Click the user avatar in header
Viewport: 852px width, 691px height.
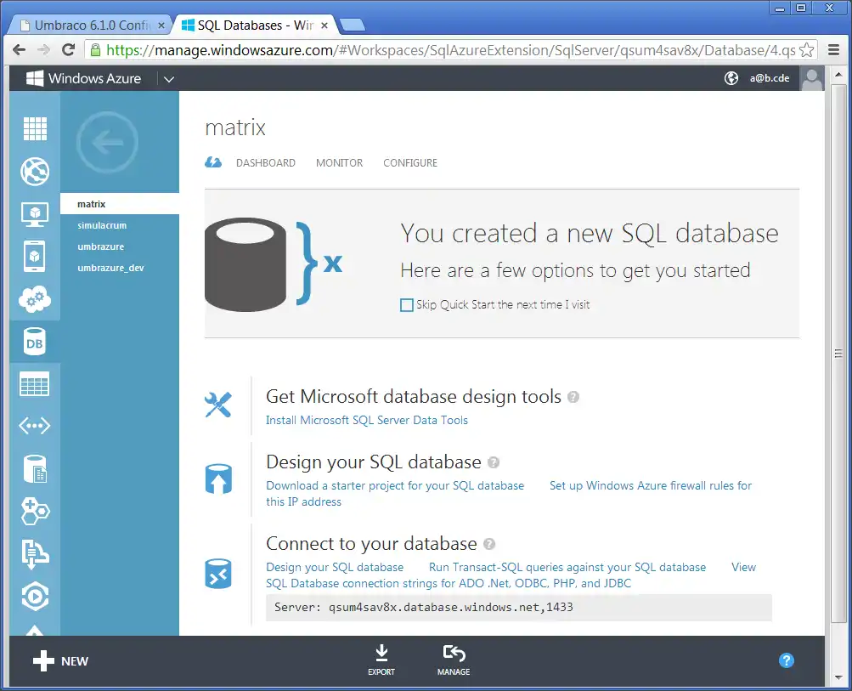(812, 79)
